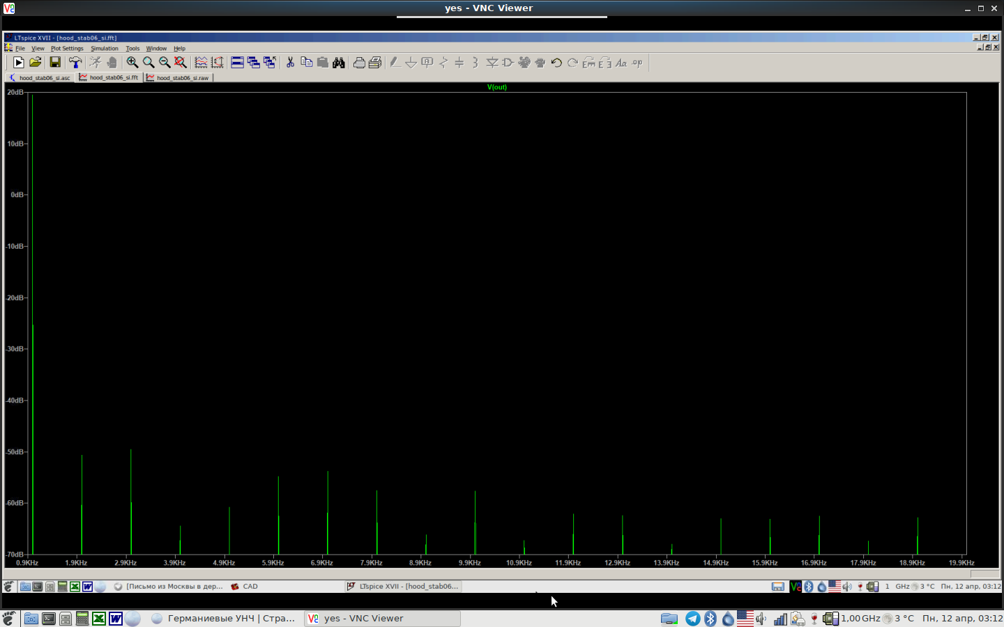Click the Copy icon in the toolbar
The image size is (1004, 627).
coord(306,63)
